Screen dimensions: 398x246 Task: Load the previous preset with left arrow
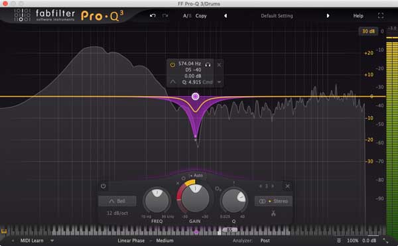[226, 16]
